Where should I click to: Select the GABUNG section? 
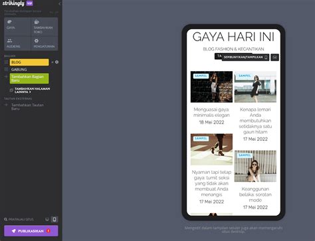click(x=19, y=70)
